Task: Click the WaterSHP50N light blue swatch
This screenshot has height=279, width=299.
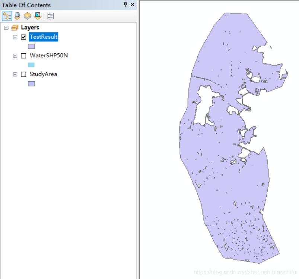Action: pos(31,64)
